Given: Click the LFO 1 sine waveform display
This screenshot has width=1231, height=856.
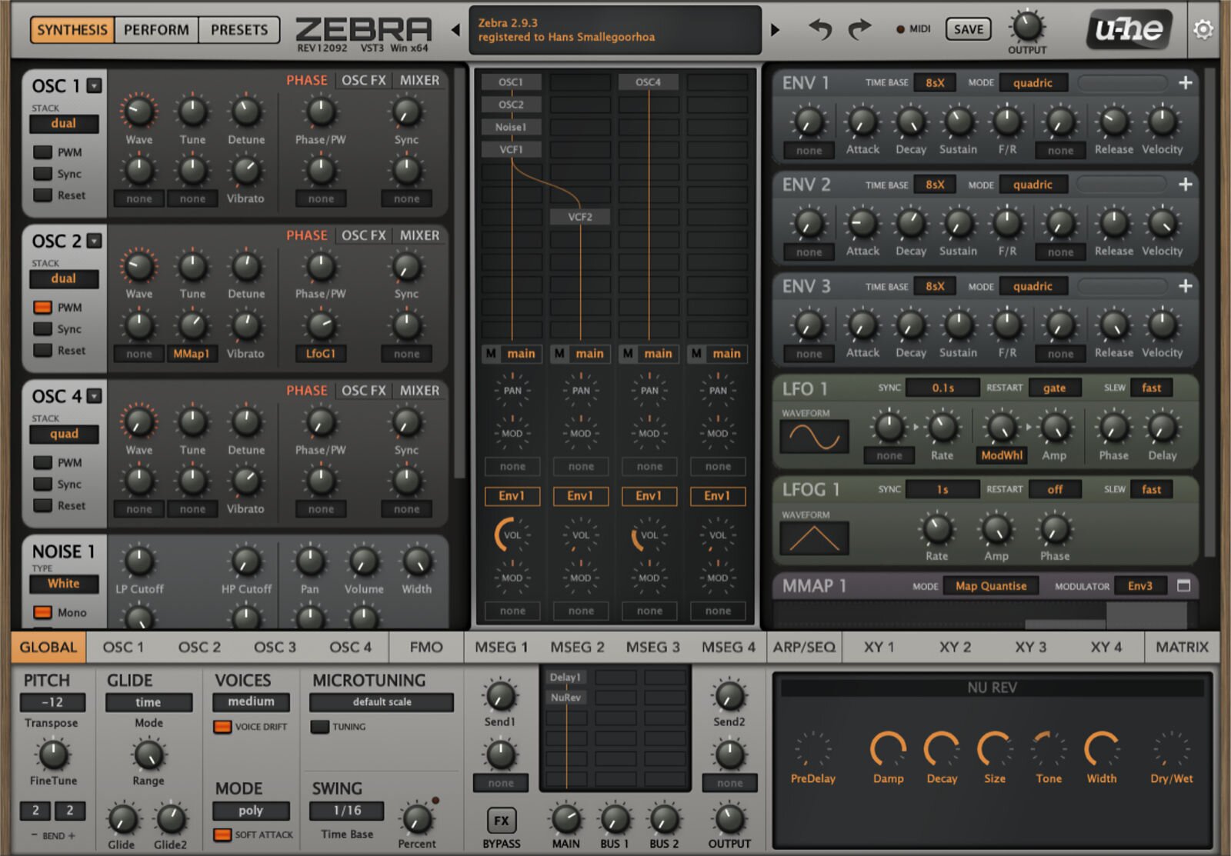Looking at the screenshot, I should [x=814, y=438].
